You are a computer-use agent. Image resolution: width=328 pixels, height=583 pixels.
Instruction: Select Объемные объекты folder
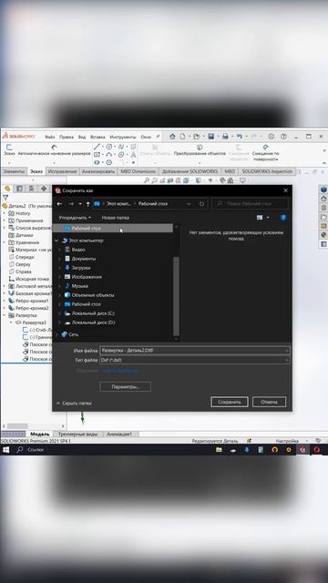tap(89, 295)
